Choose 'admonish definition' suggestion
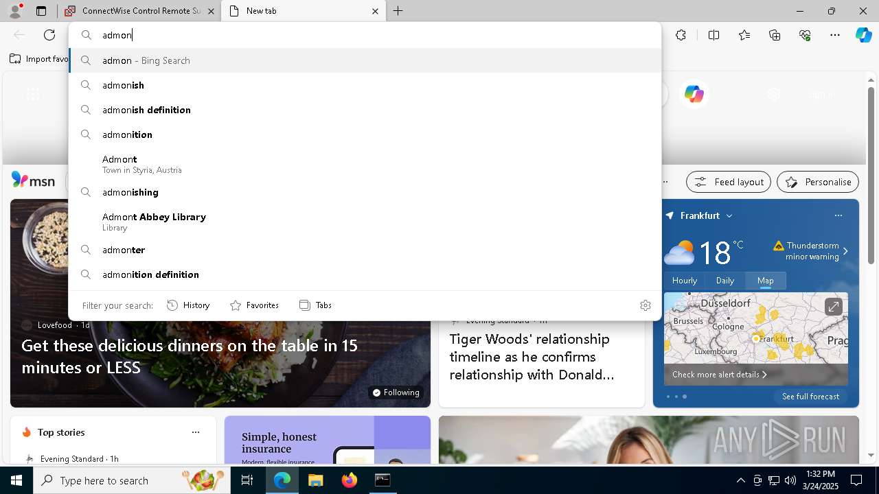 [365, 110]
